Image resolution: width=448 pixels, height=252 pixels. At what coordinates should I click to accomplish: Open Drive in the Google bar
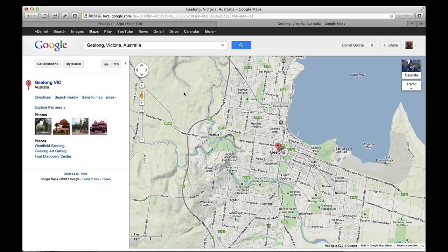coord(174,31)
